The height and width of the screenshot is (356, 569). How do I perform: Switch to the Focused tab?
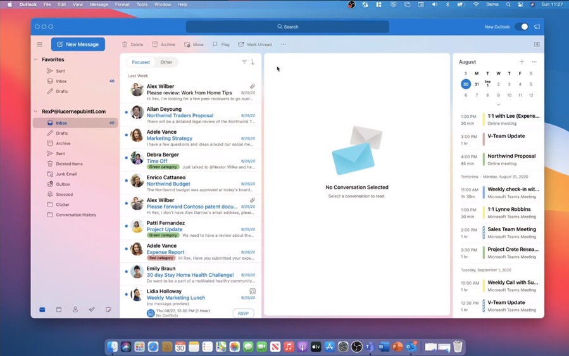141,62
